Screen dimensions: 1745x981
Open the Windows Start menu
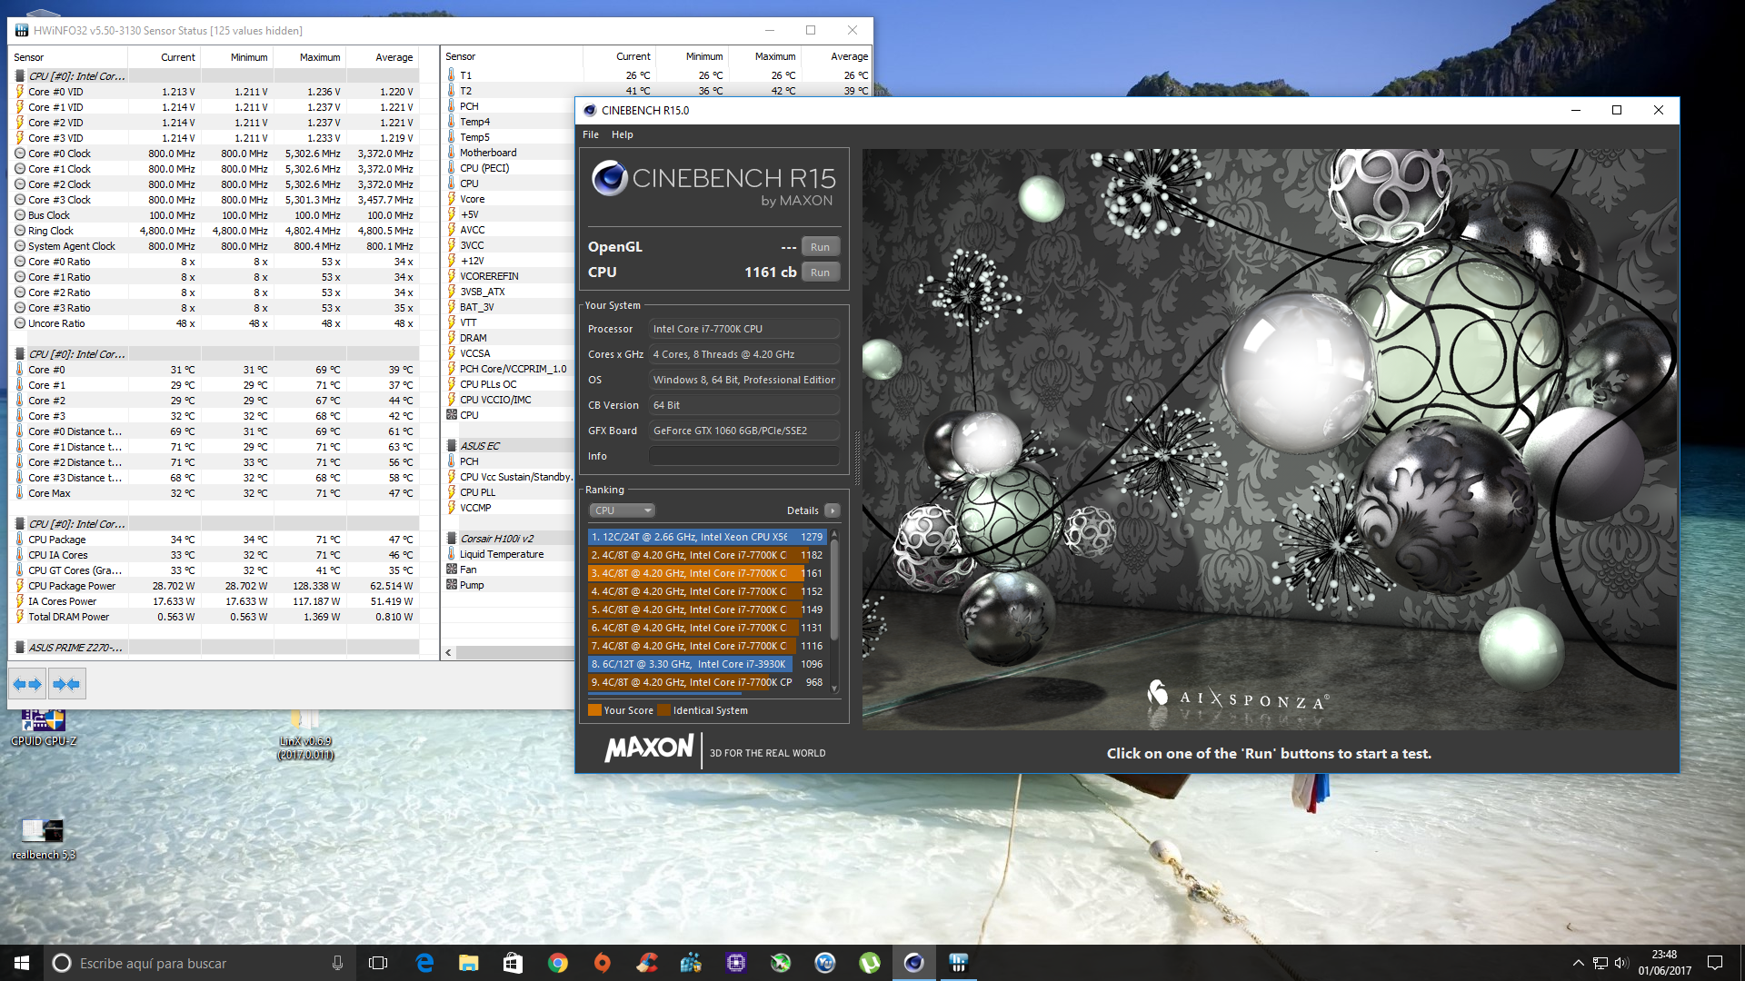coord(22,963)
